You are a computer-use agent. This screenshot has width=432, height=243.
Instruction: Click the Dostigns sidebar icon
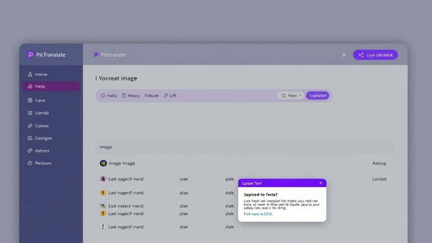[30, 138]
